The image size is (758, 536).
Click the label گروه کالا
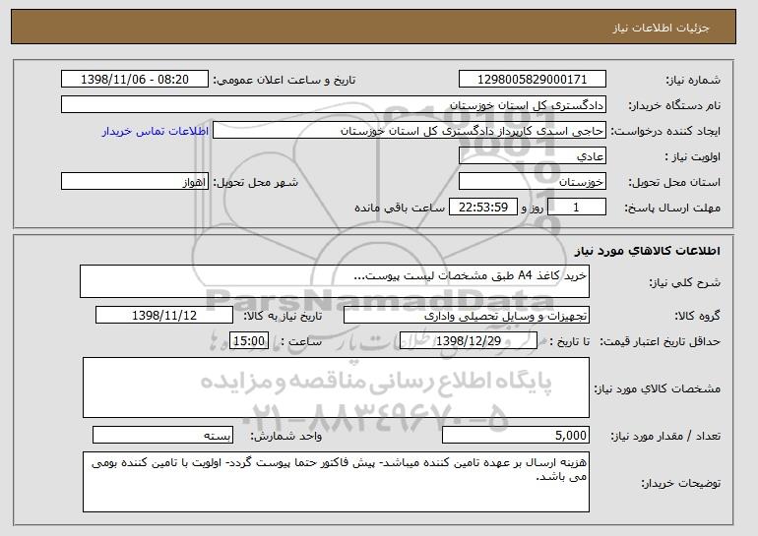pos(697,317)
